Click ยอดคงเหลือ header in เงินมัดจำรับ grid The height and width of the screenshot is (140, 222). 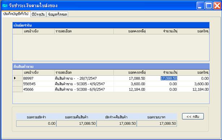click(129, 31)
